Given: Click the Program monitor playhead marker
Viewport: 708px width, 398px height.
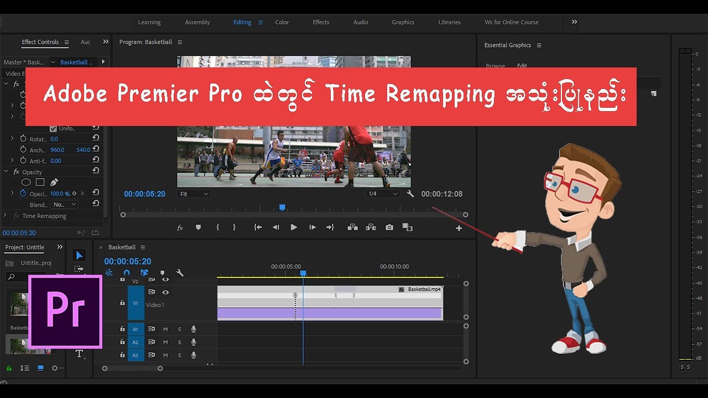Looking at the screenshot, I should pos(282,207).
